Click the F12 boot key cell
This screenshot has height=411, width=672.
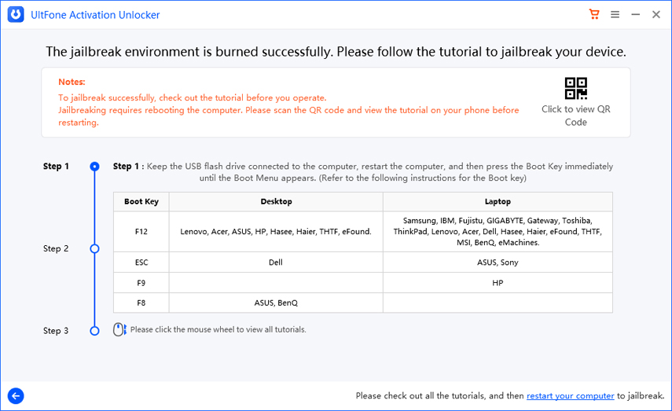click(x=141, y=232)
